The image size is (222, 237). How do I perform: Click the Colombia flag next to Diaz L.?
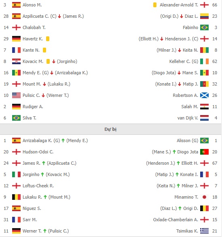[204, 16]
